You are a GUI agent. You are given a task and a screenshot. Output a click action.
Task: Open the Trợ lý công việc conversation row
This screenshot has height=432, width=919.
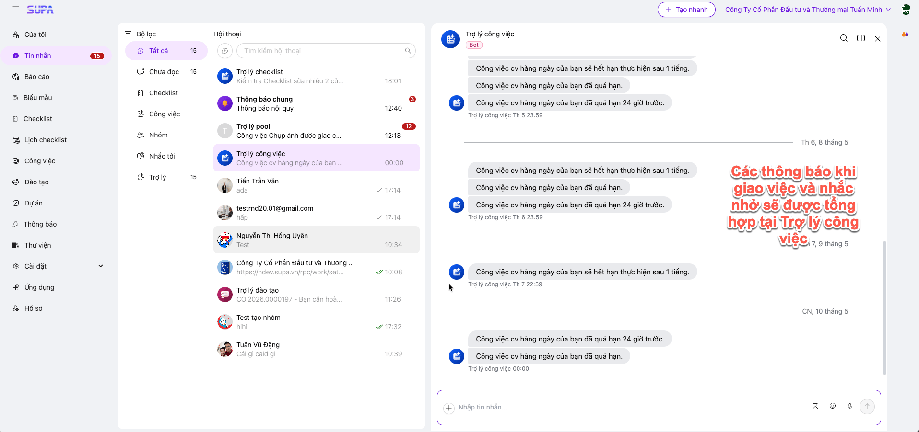coord(317,158)
